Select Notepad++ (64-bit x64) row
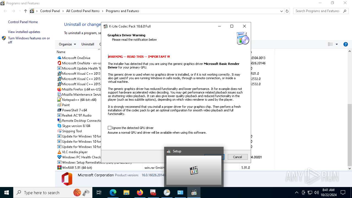352x198 pixels. 79,100
